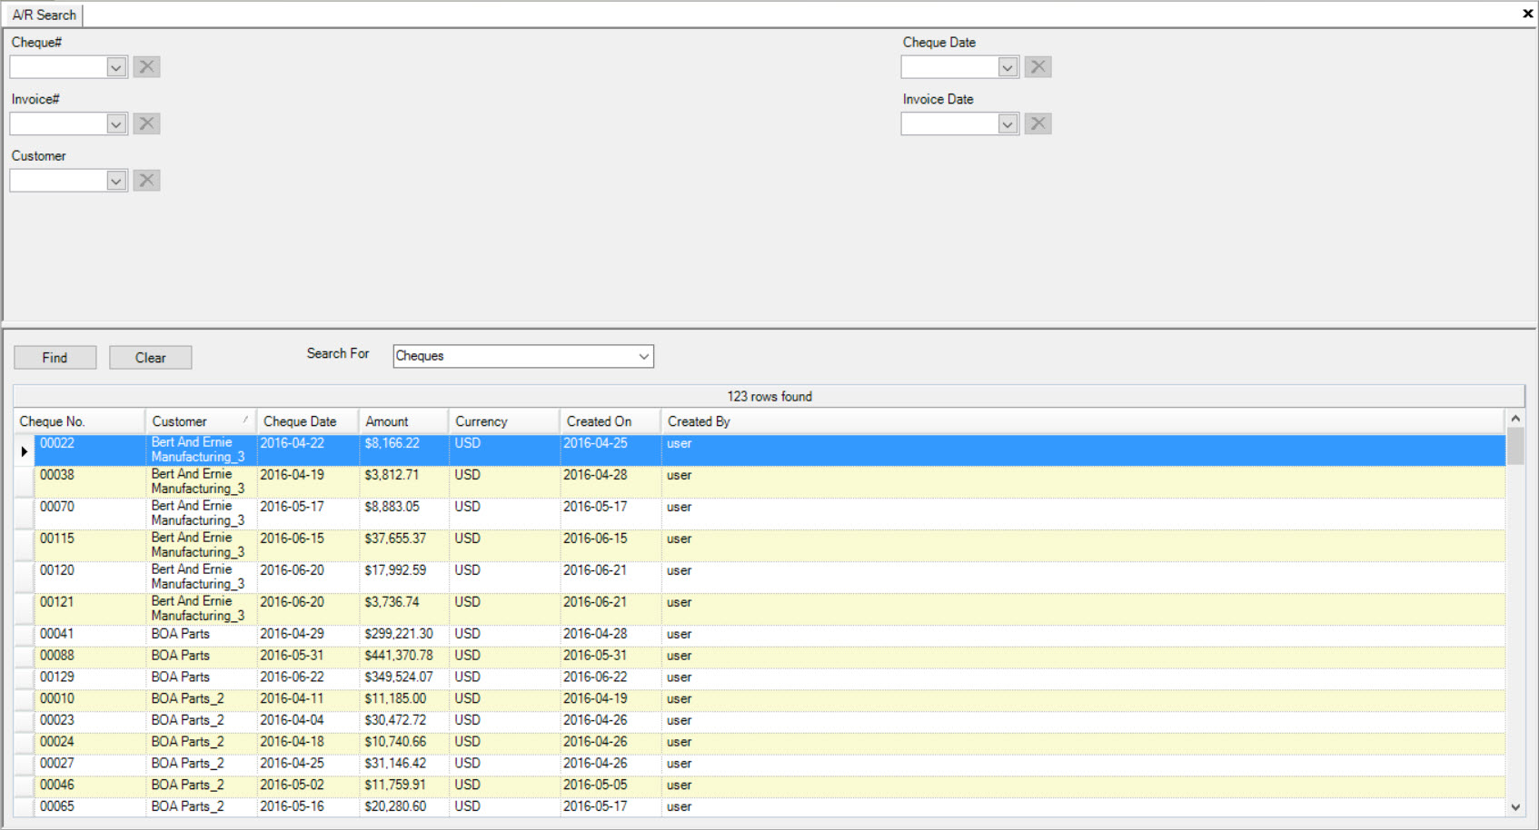Open the Cheque# dropdown
Screen dimensions: 1539x830
116,67
